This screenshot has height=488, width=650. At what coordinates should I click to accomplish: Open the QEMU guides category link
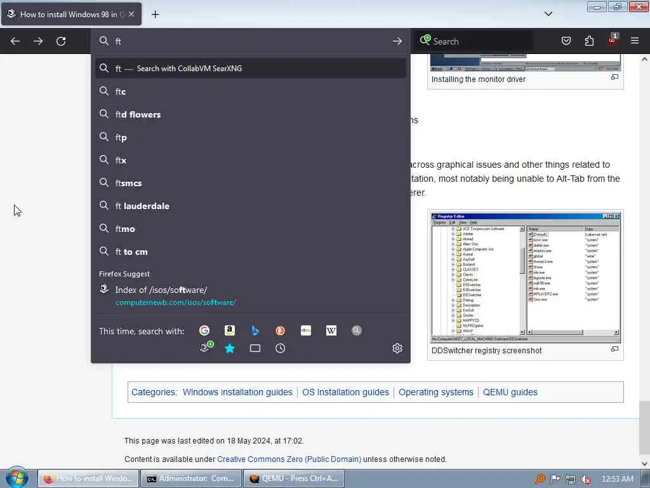coord(510,392)
